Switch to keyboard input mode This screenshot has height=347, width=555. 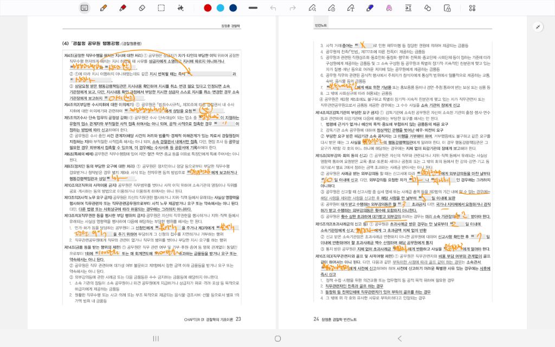tap(84, 8)
